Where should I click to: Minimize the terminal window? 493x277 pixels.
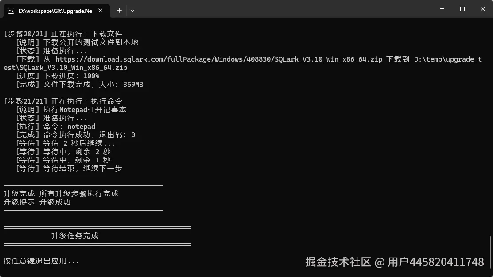tap(442, 9)
